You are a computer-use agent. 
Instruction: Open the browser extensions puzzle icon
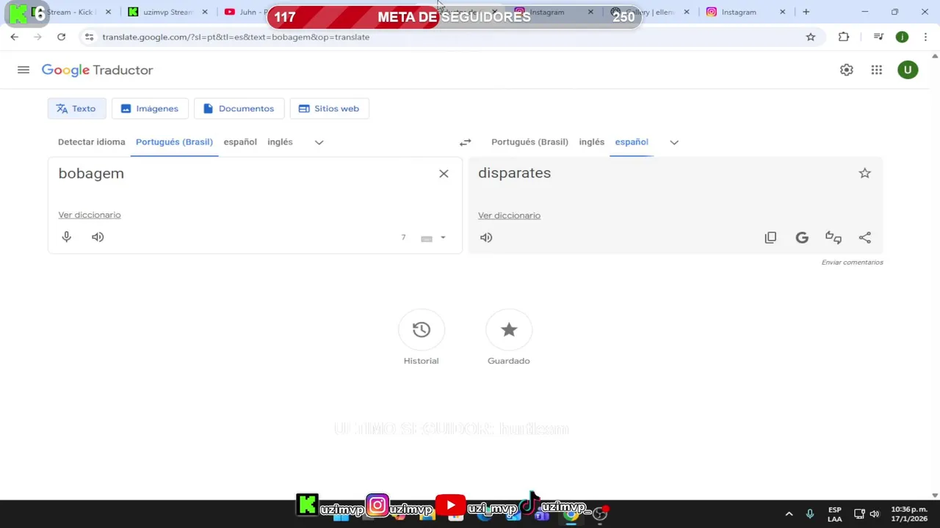point(844,37)
